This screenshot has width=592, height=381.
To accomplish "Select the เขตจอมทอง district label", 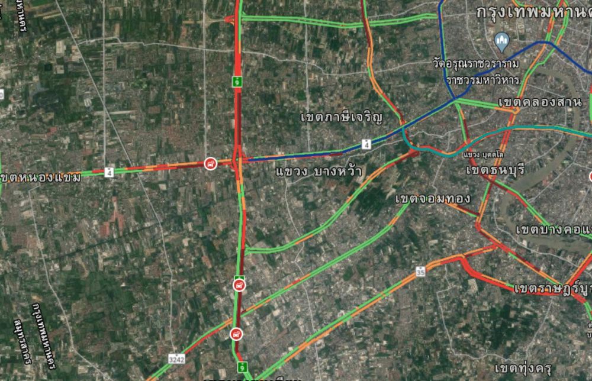I will point(433,198).
